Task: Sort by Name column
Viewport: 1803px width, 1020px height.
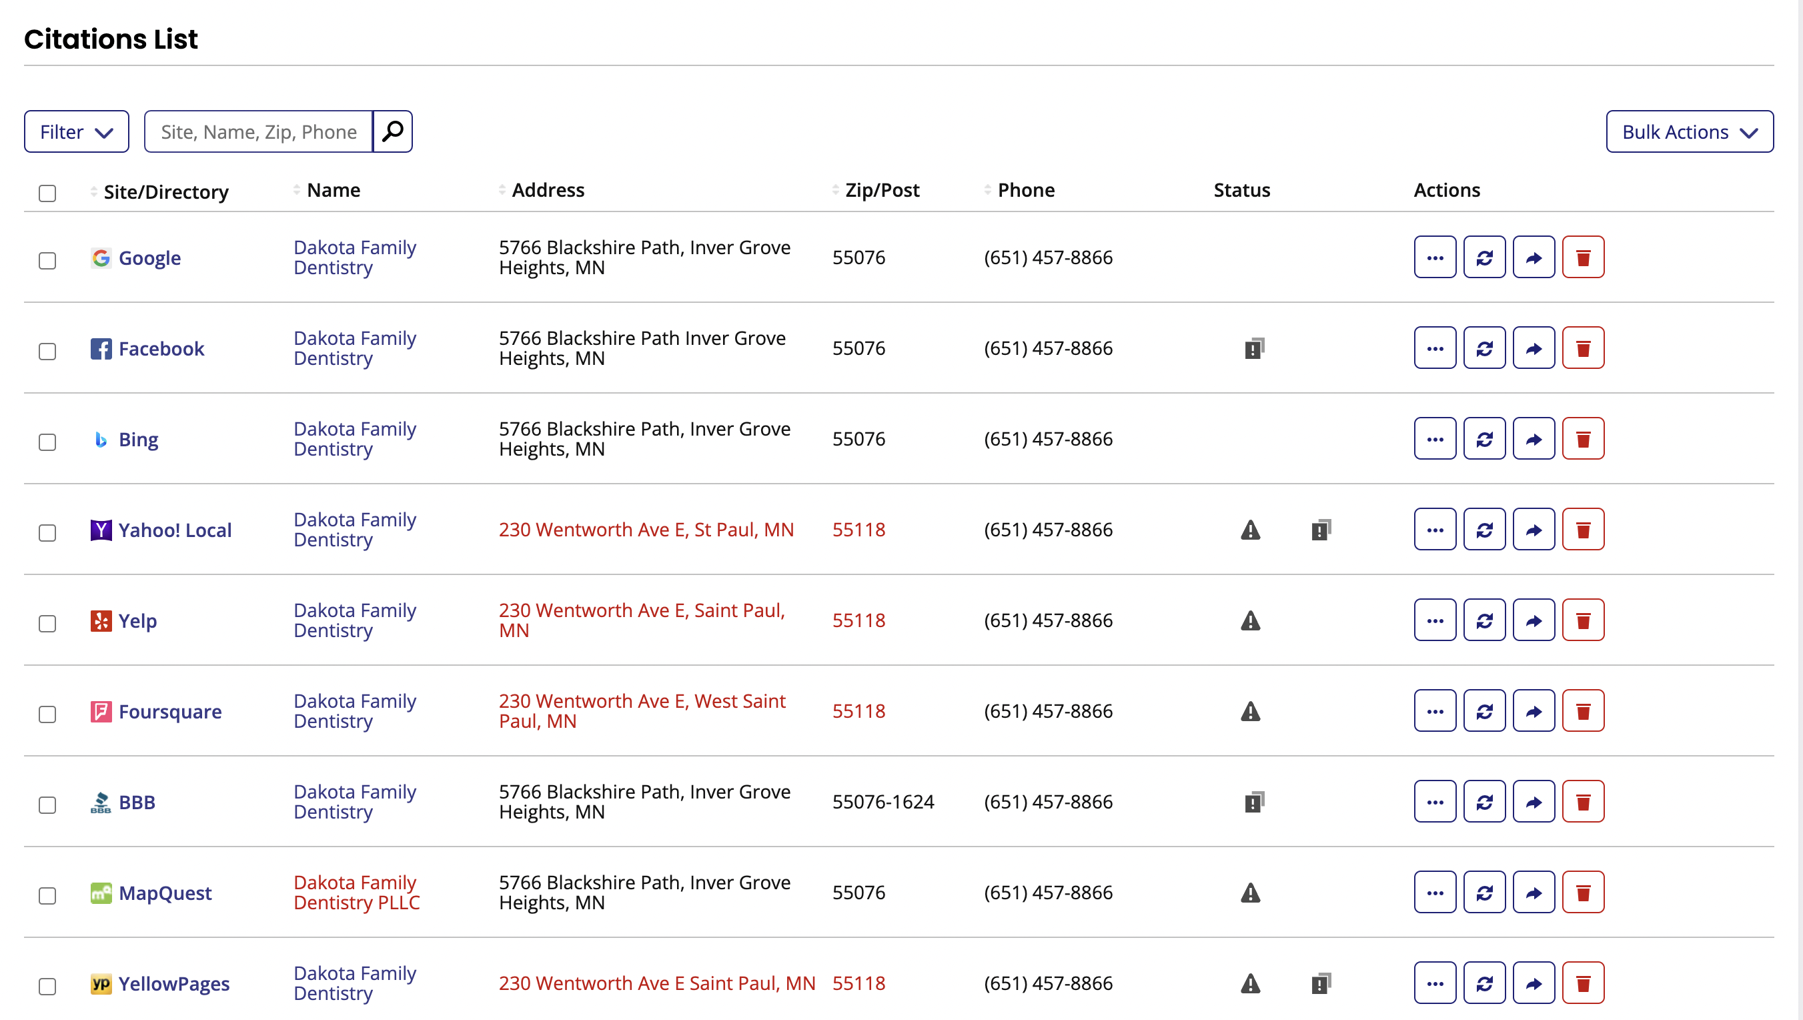Action: pyautogui.click(x=326, y=190)
